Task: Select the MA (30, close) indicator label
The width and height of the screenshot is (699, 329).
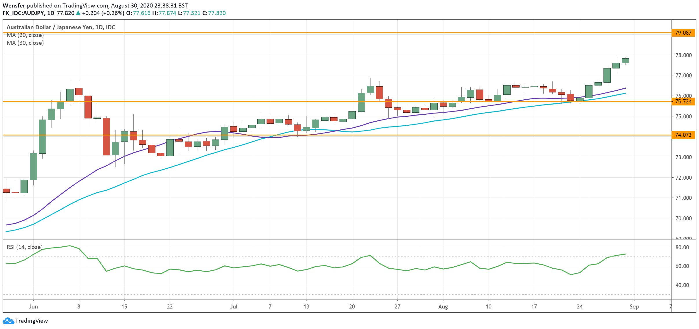Action: click(x=25, y=43)
